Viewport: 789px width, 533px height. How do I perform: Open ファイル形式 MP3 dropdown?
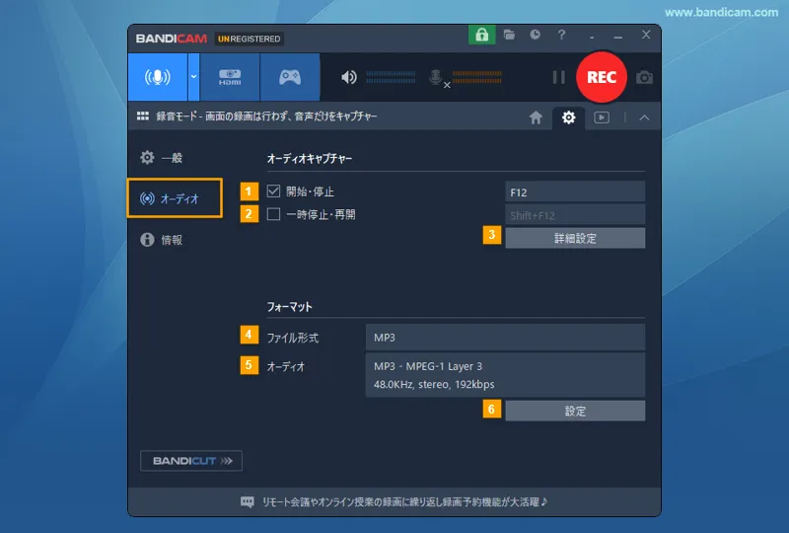505,337
